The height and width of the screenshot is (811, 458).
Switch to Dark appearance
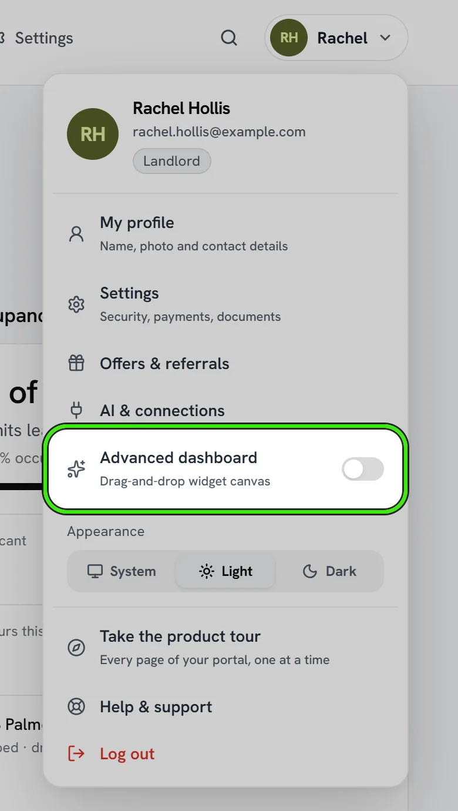(329, 571)
